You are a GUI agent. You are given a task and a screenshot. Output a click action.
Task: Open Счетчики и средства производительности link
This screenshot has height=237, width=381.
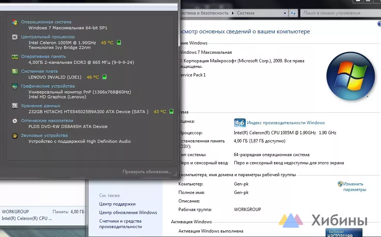tap(121, 224)
